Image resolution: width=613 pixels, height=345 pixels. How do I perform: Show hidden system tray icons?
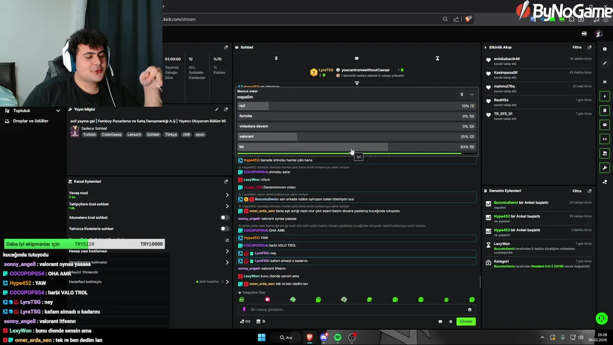click(542, 337)
